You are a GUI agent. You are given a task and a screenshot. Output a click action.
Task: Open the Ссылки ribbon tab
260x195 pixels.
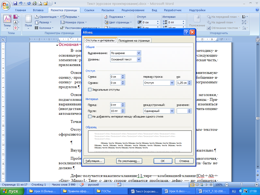coord(89,10)
